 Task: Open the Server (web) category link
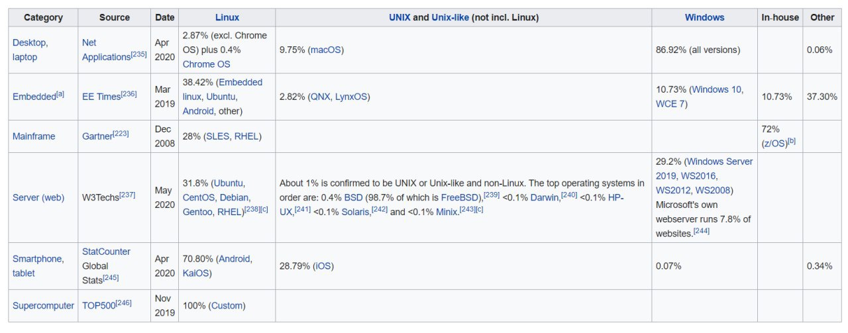pos(38,197)
